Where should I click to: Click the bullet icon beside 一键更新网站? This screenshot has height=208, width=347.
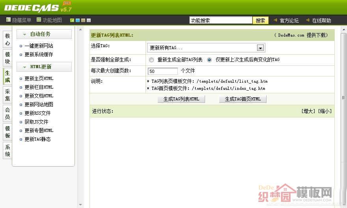coord(21,46)
